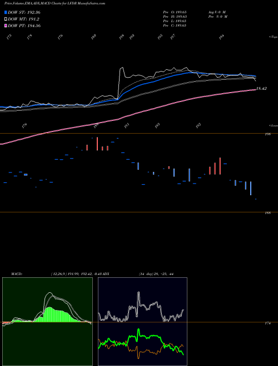Click the 'Pre L: 189.65' value
The width and height of the screenshot is (278, 366).
pyautogui.click(x=175, y=21)
